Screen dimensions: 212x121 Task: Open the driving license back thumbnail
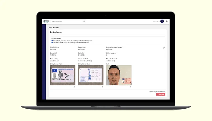click(x=91, y=75)
